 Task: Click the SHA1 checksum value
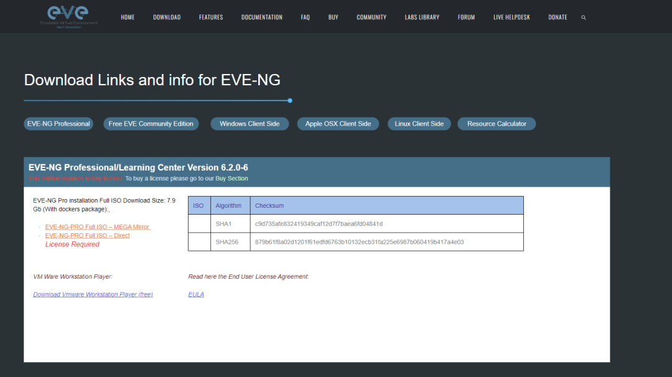[319, 223]
